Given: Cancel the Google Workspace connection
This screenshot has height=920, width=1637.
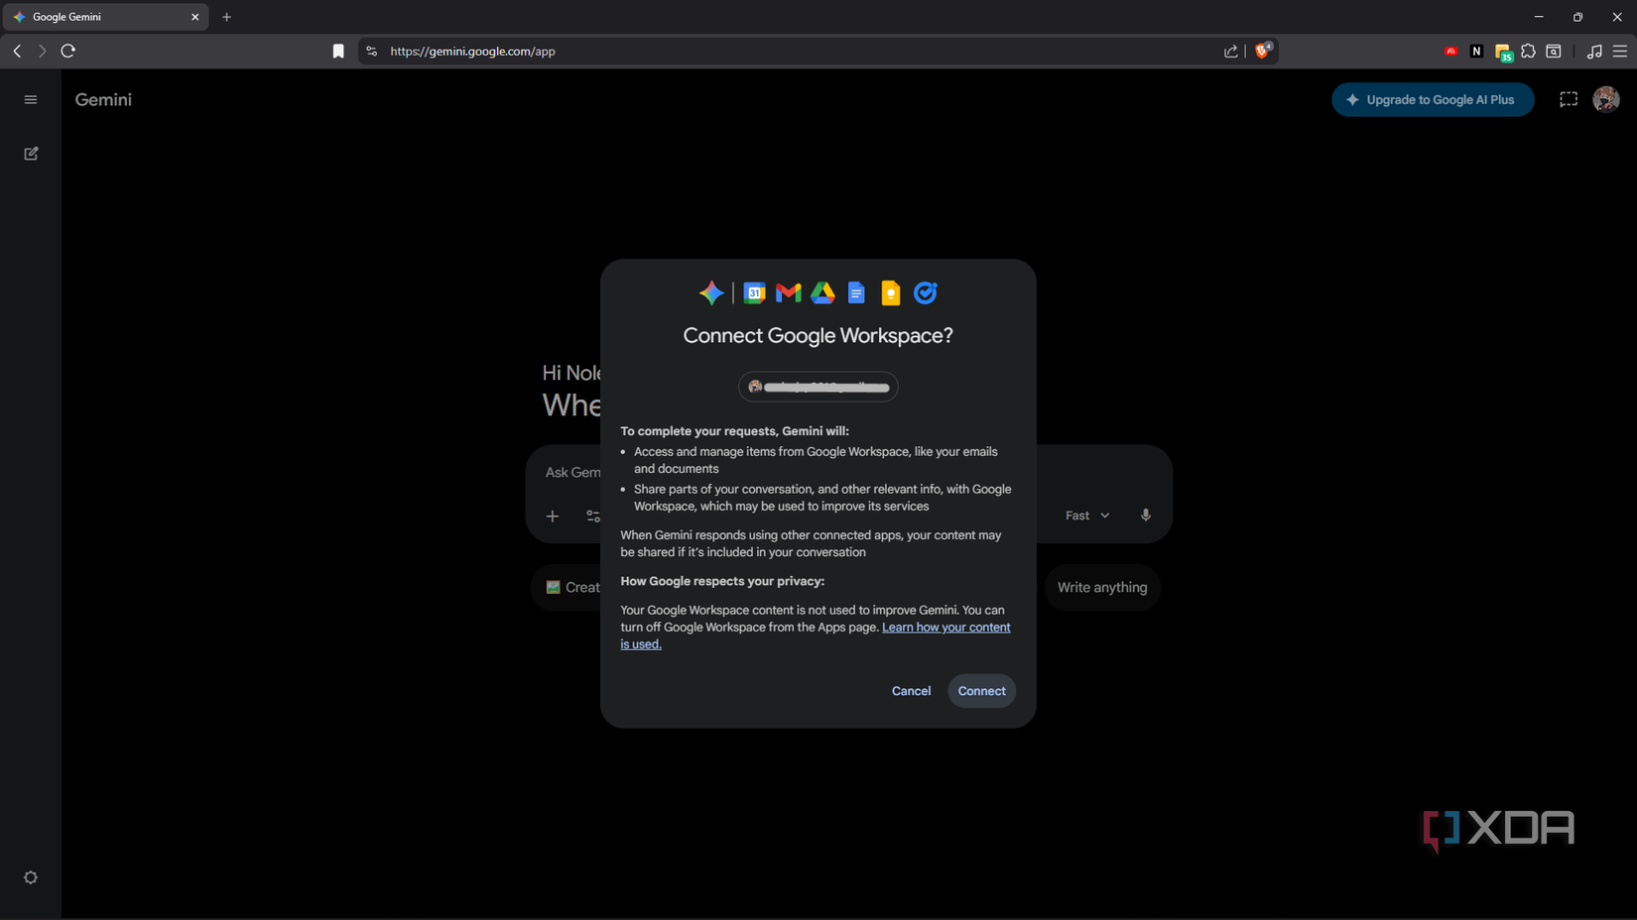Looking at the screenshot, I should coord(910,690).
